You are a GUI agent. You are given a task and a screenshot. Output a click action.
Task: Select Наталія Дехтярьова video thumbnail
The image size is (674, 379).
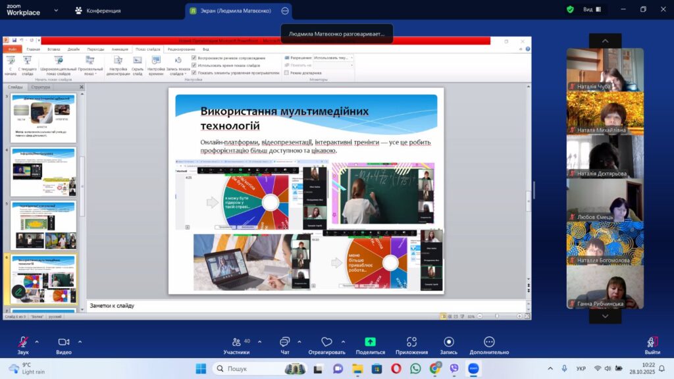[x=605, y=156]
